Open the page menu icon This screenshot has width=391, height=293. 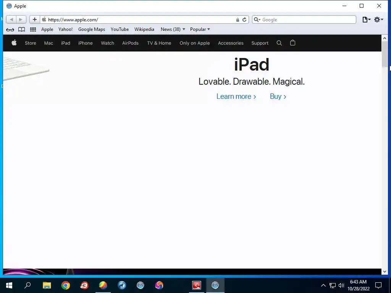pos(366,19)
